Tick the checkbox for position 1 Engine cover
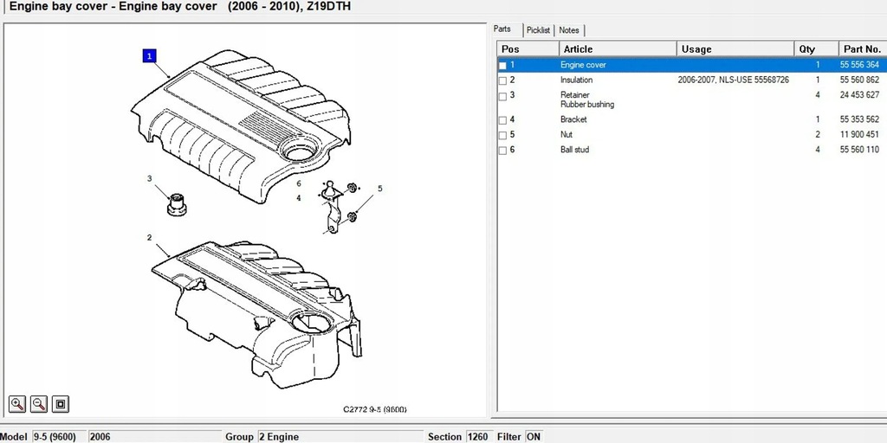Screen dimensions: 887x443 tap(502, 66)
